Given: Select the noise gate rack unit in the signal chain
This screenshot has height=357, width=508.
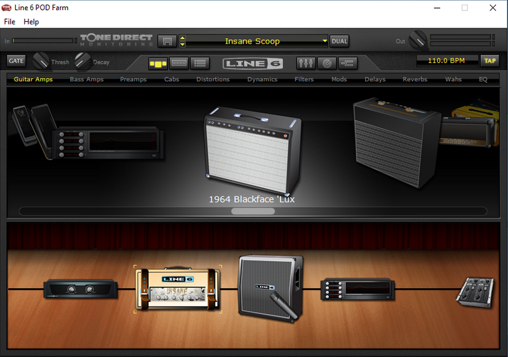Looking at the screenshot, I should pos(81,289).
